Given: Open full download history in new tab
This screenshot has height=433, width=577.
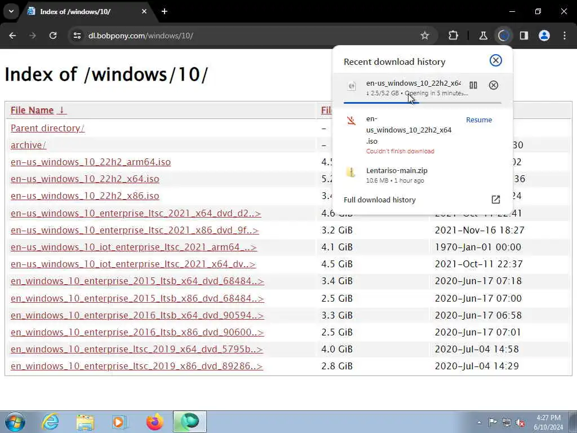Looking at the screenshot, I should (x=496, y=200).
